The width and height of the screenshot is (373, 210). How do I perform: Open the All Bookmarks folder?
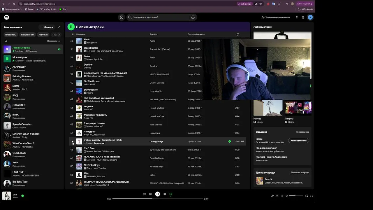click(x=306, y=9)
